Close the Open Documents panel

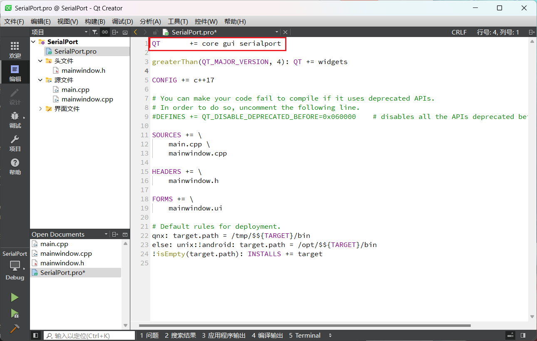125,235
